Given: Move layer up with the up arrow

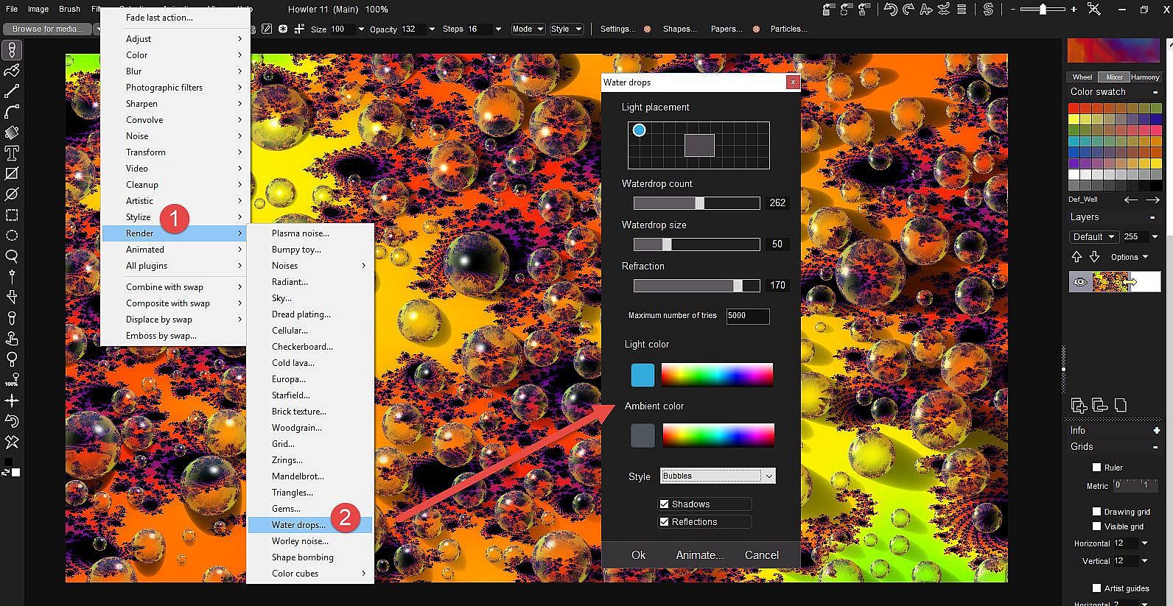Looking at the screenshot, I should [x=1076, y=257].
